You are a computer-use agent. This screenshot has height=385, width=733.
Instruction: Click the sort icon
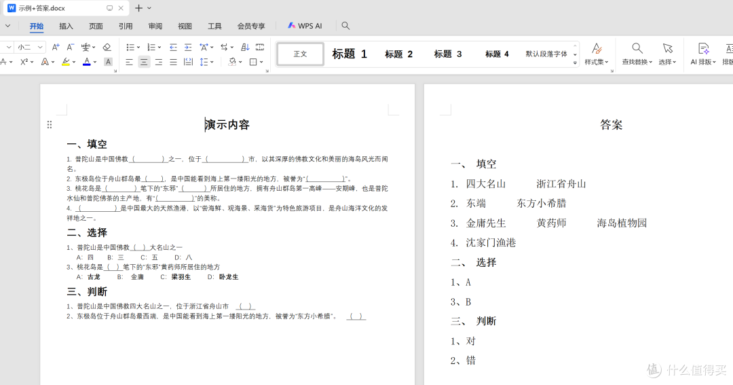246,48
